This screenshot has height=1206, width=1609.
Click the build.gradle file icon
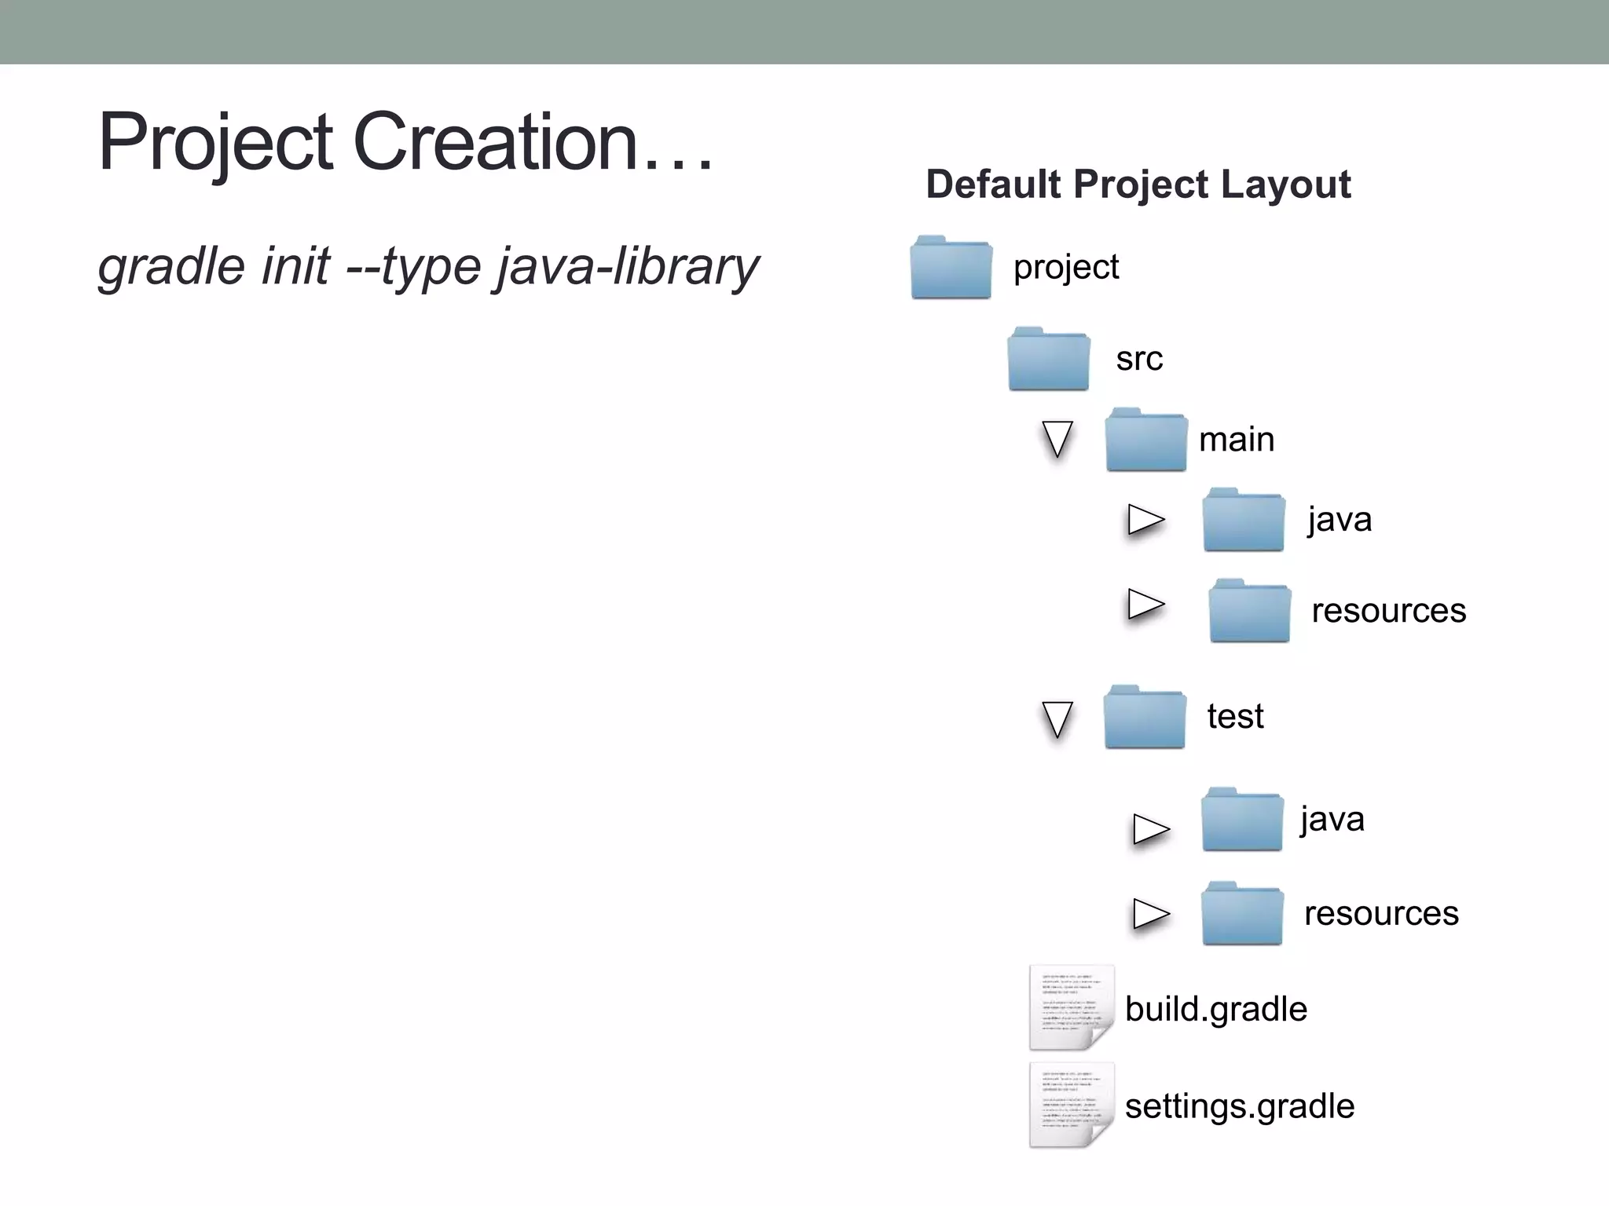pos(1072,1008)
